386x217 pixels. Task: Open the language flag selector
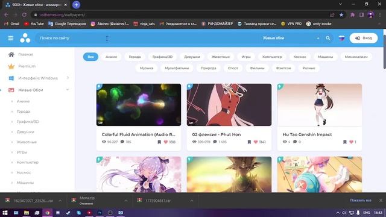[342, 38]
